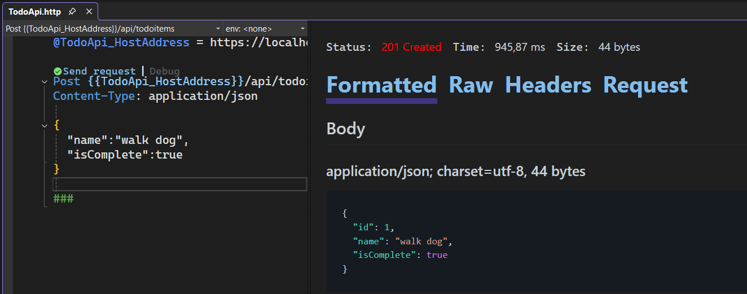Screen dimensions: 747x294
Task: Switch to the Raw response tab
Action: (x=471, y=85)
